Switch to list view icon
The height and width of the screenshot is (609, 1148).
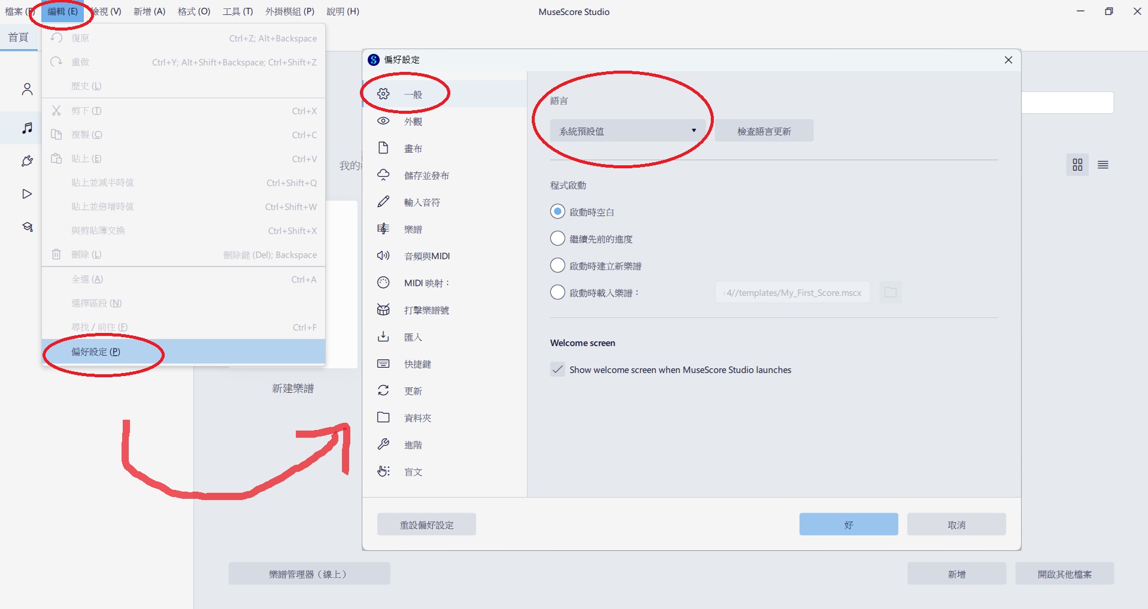pyautogui.click(x=1102, y=165)
